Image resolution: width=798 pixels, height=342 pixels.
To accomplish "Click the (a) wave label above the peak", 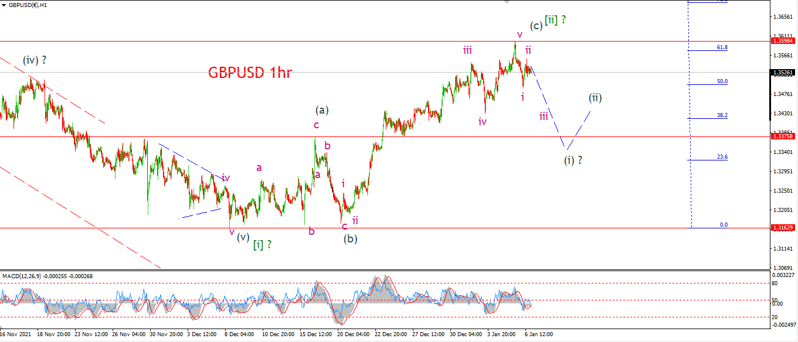I will (x=322, y=110).
